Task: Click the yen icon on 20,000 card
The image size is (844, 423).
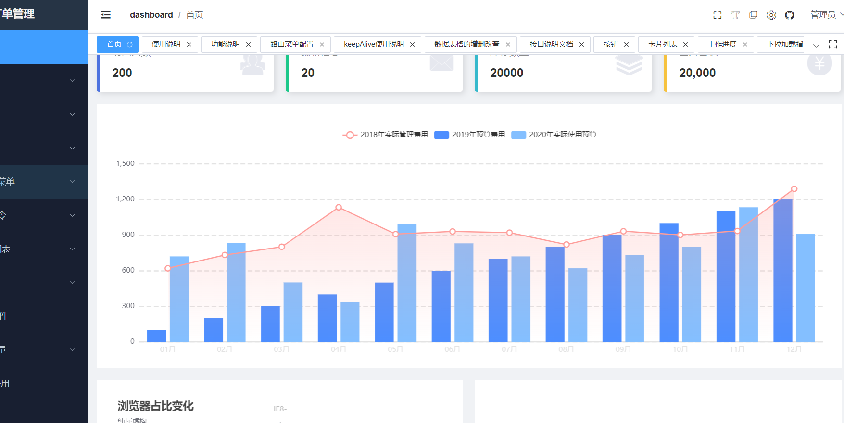Action: click(x=819, y=64)
